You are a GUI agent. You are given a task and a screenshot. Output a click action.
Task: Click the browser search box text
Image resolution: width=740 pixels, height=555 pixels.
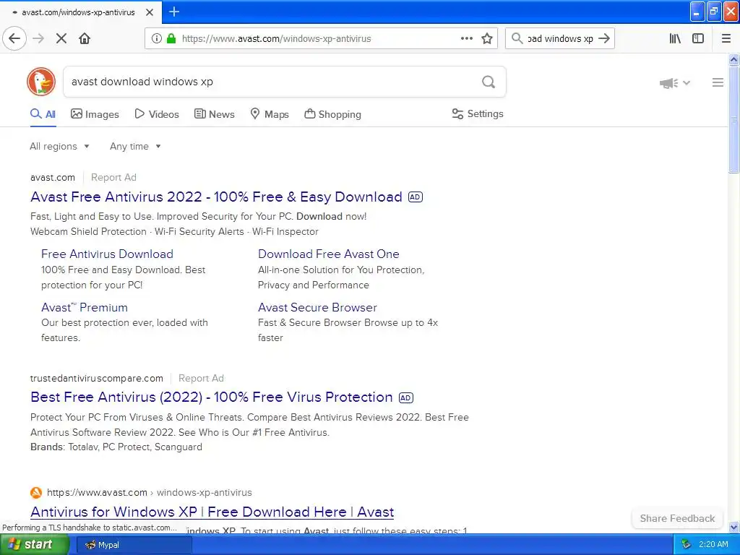point(560,39)
